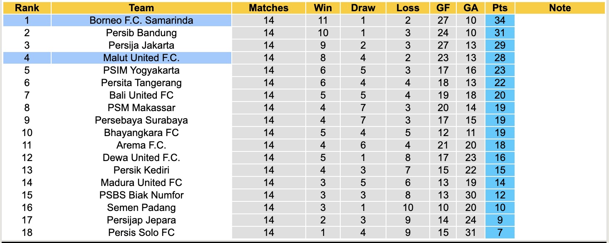609x243 pixels.
Task: Click the Team column header
Action: pyautogui.click(x=141, y=8)
